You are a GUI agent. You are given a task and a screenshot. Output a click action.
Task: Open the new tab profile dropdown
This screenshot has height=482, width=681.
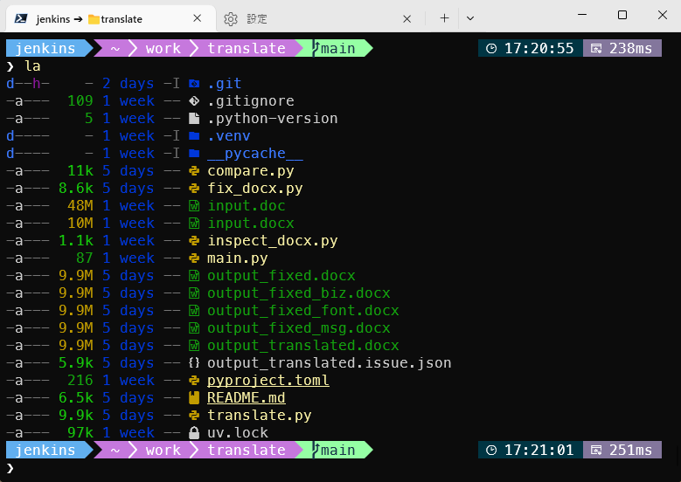(470, 18)
